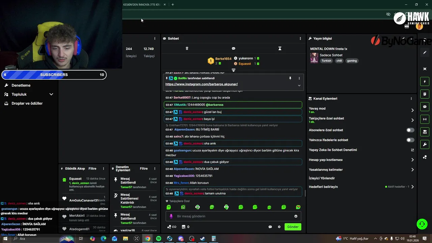The height and width of the screenshot is (243, 432).
Task: Toggle the broadcast signal icon in right sidebar
Action: click(425, 119)
